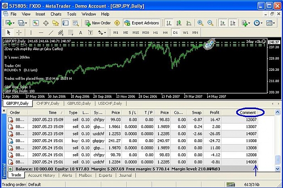The height and width of the screenshot is (188, 283).
Task: Open the arrows objects dropdown
Action: click(x=102, y=33)
